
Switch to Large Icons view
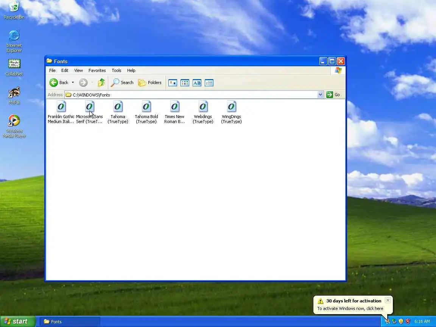tap(173, 83)
